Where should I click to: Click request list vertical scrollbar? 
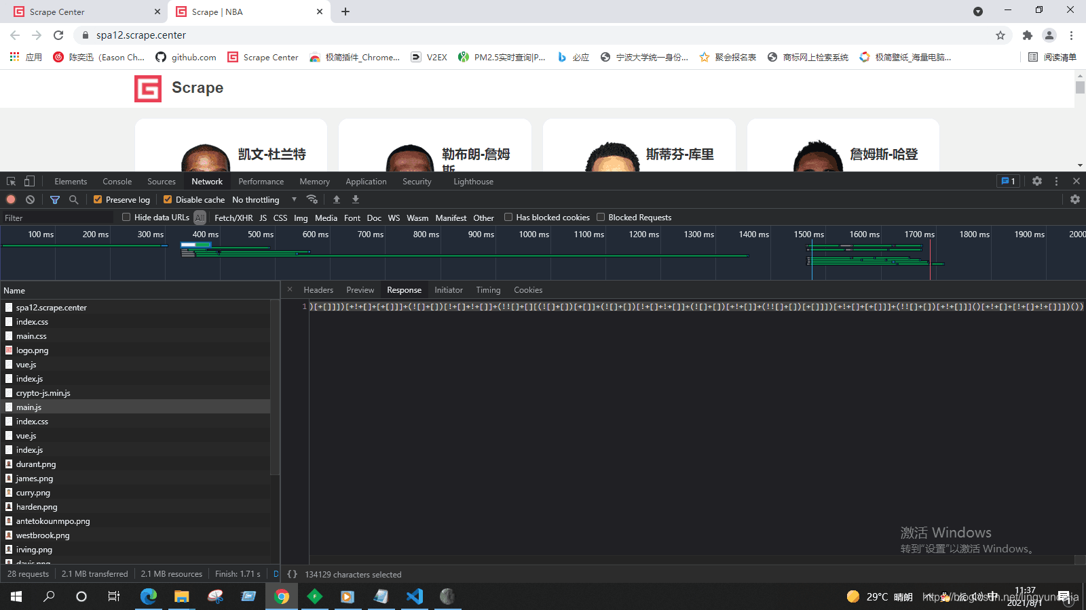[x=275, y=387]
